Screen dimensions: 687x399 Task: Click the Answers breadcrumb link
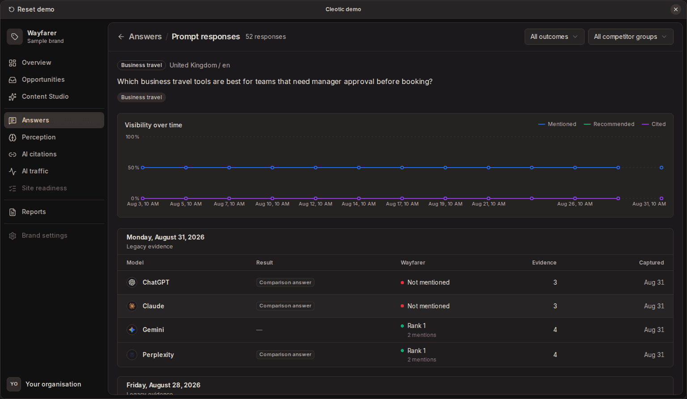coord(145,37)
